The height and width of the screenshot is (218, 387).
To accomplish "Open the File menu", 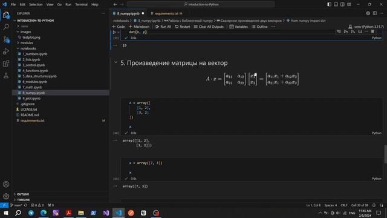I will coord(13,4).
